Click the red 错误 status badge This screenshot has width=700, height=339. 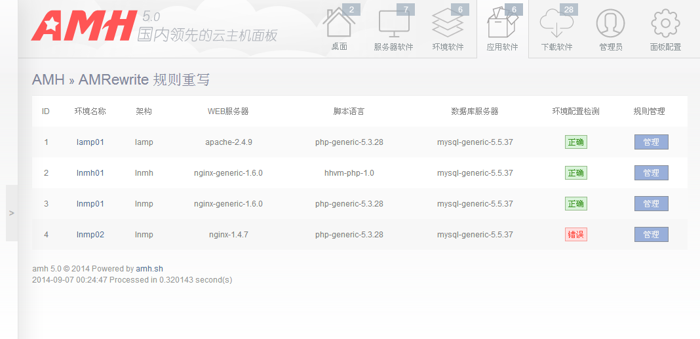(x=575, y=235)
